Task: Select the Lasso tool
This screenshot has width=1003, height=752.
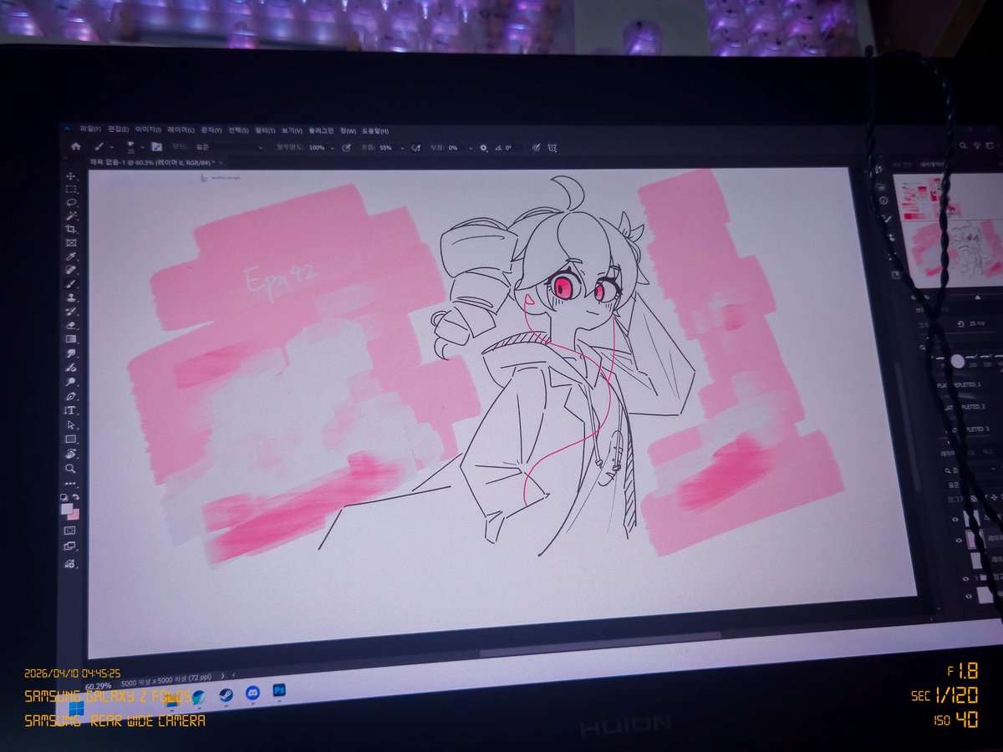Action: tap(71, 202)
